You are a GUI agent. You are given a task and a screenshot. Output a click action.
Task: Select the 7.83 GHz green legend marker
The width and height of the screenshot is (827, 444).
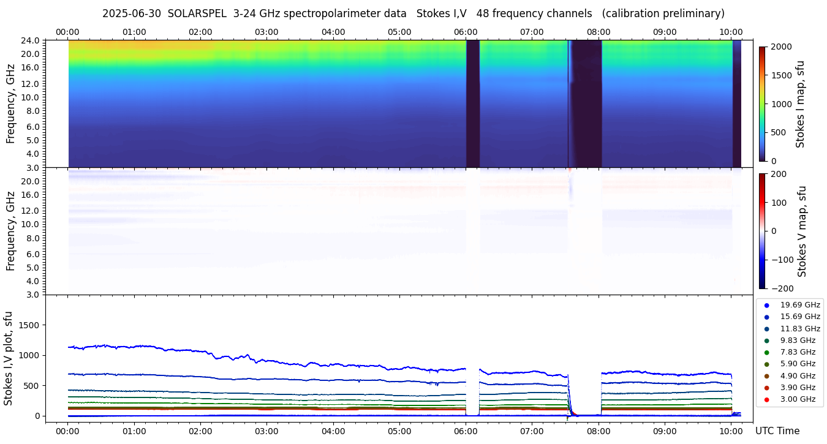pyautogui.click(x=766, y=352)
